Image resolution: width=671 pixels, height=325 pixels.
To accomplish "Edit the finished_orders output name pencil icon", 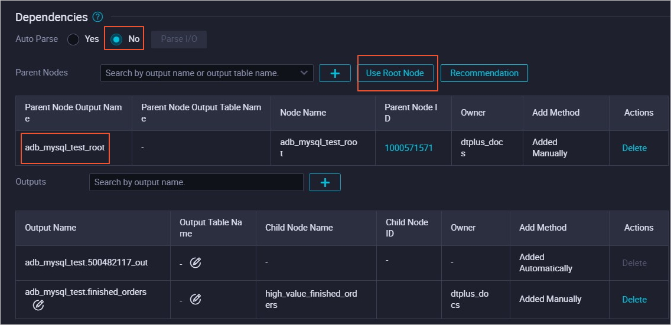I will tap(38, 305).
